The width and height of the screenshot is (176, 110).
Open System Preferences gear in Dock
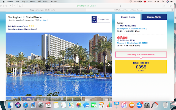(x=147, y=105)
